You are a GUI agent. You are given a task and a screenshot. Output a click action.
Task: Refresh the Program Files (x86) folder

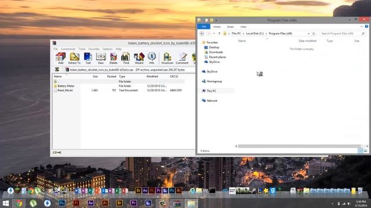[314, 34]
